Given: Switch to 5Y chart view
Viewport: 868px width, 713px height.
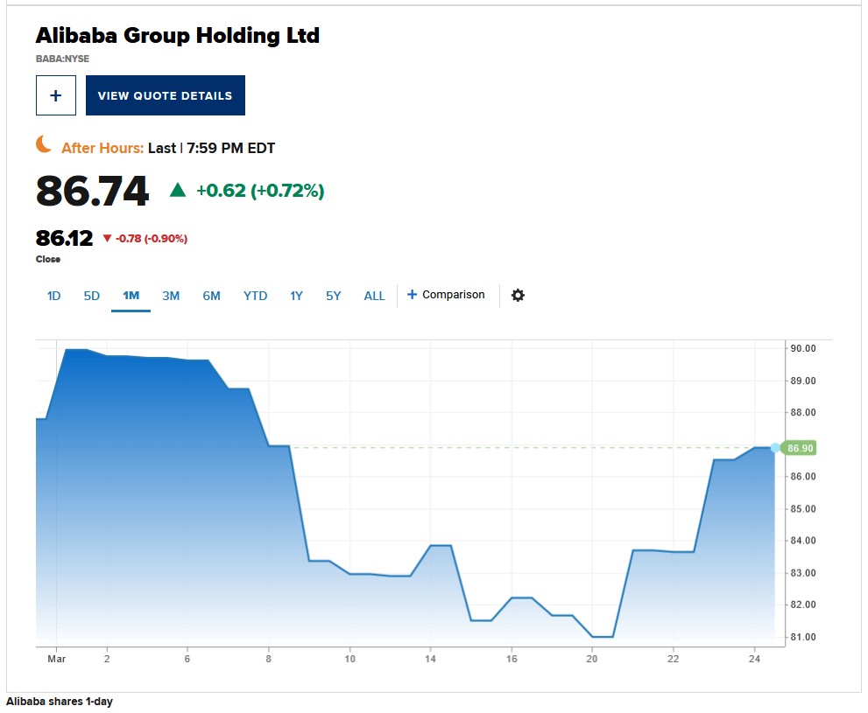Looking at the screenshot, I should pyautogui.click(x=334, y=296).
